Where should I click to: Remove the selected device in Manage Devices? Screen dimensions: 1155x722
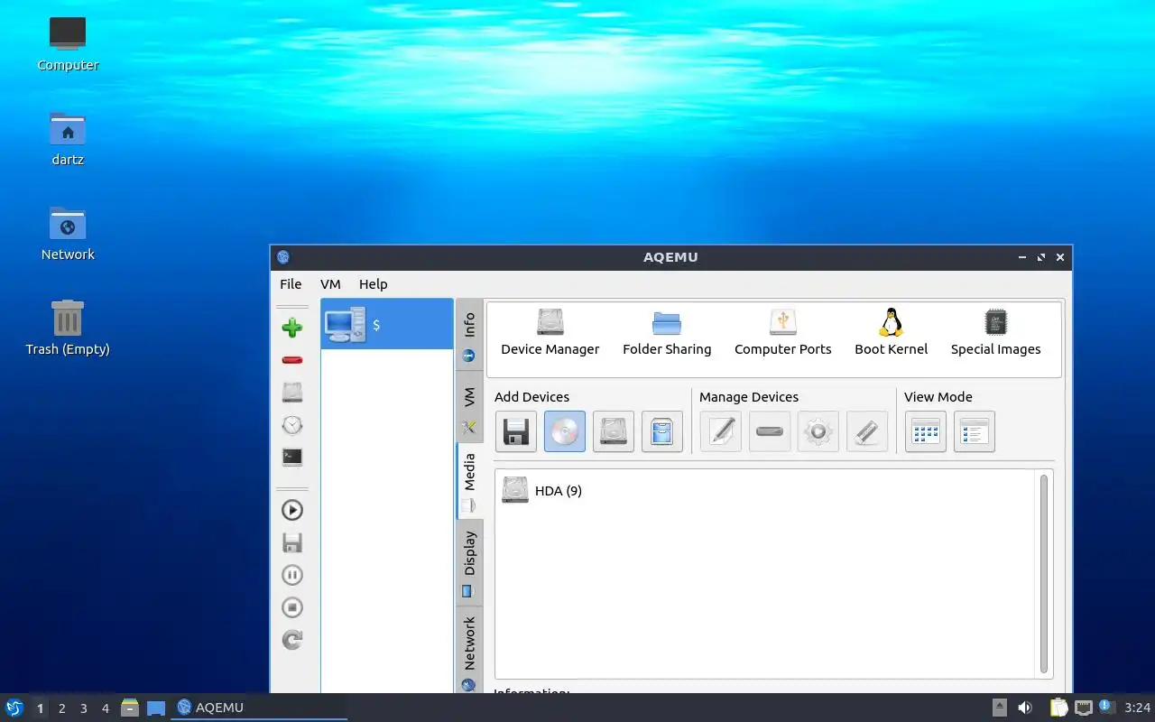770,431
